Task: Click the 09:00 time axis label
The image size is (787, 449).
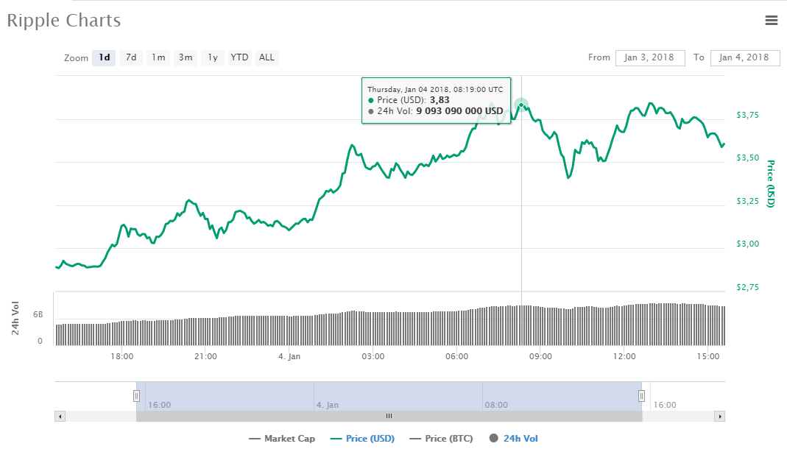Action: pos(540,357)
